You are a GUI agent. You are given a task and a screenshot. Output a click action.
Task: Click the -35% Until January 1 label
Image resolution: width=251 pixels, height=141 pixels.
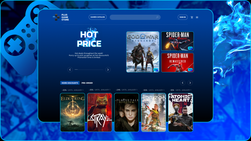coord(100,90)
